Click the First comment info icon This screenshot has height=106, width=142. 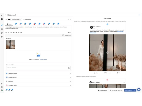point(13,65)
